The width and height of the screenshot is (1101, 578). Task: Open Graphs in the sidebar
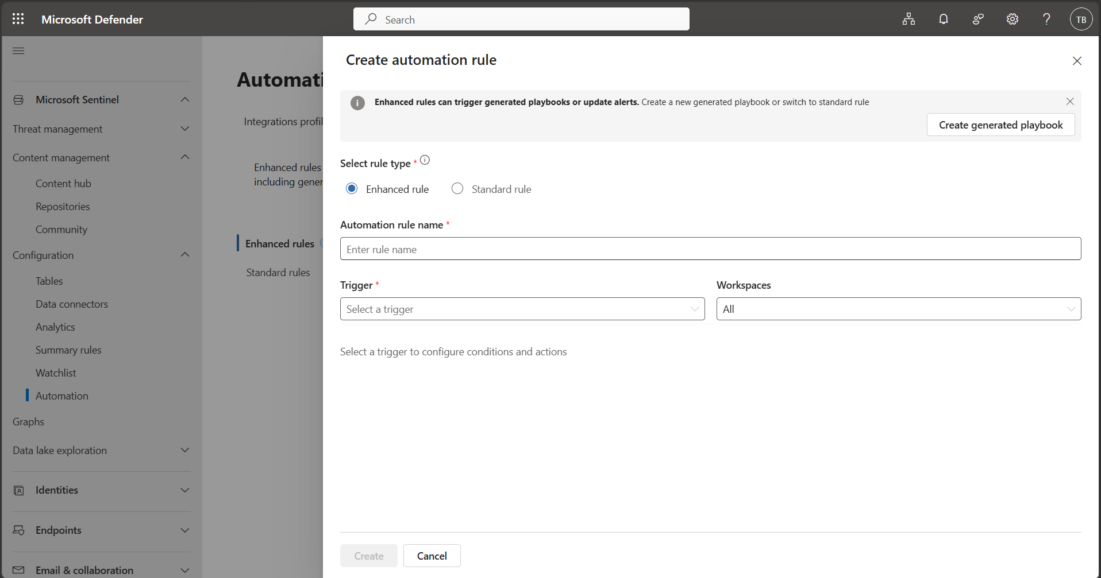(28, 422)
